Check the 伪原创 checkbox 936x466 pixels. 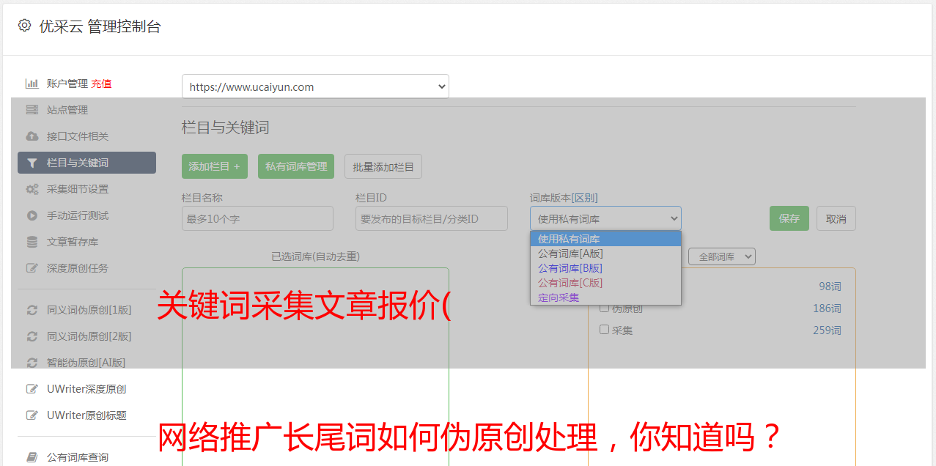[604, 308]
